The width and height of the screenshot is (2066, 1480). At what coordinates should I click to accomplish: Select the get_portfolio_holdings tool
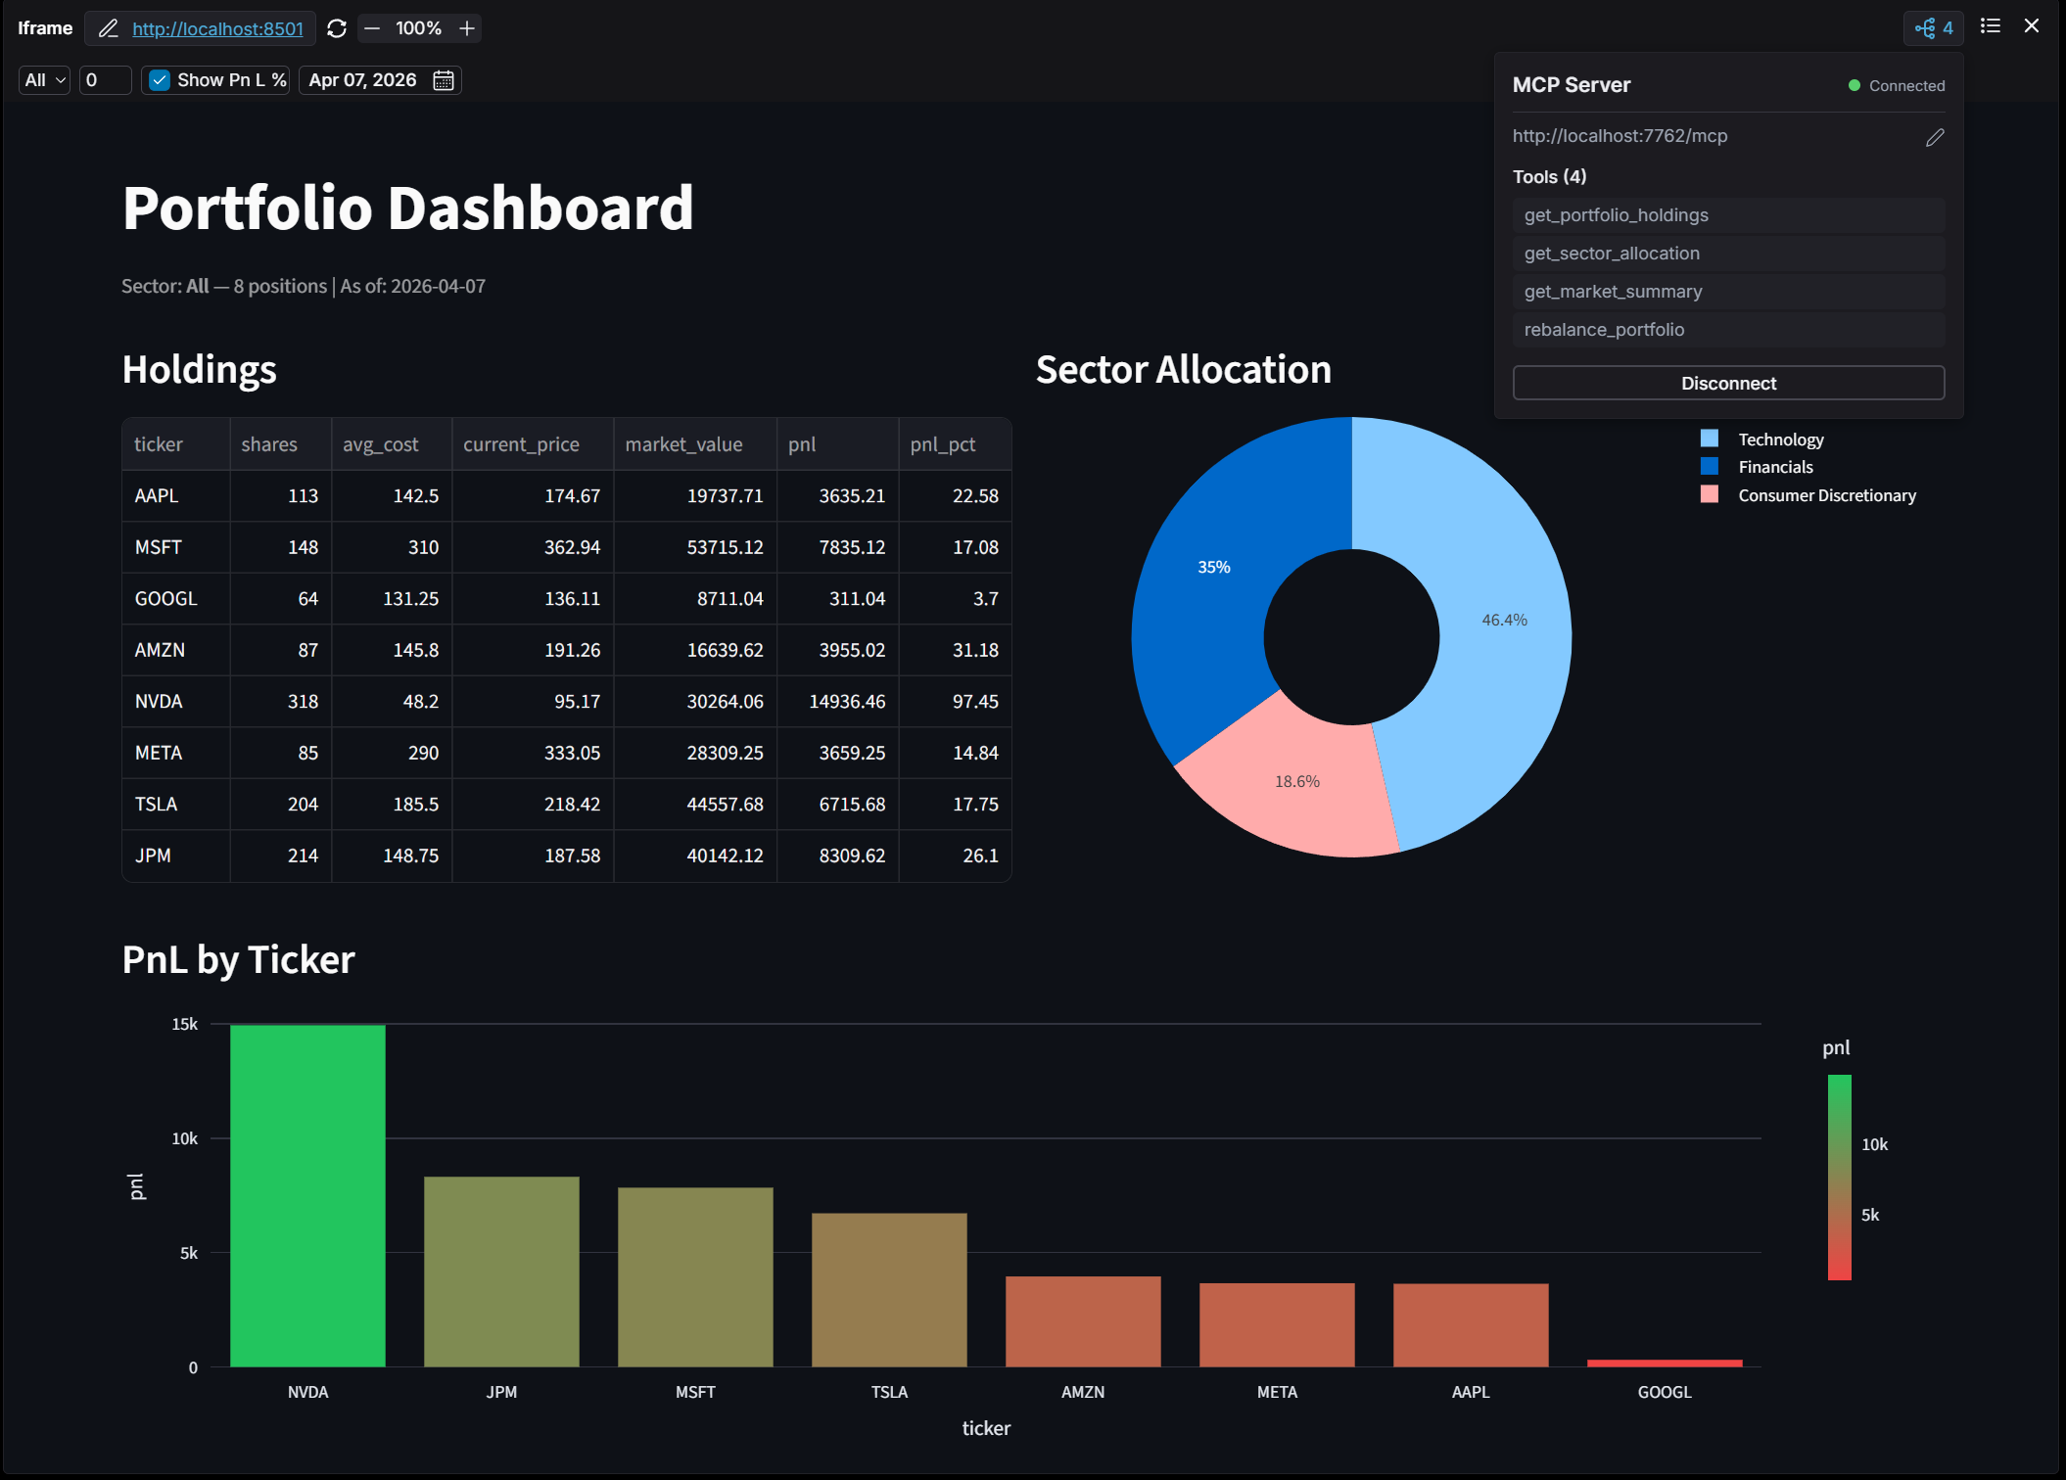coord(1728,215)
